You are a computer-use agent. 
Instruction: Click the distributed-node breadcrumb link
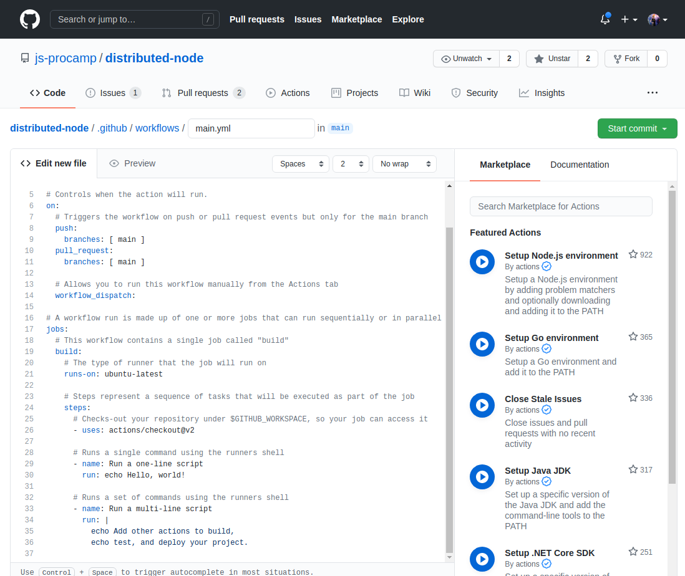pos(49,128)
